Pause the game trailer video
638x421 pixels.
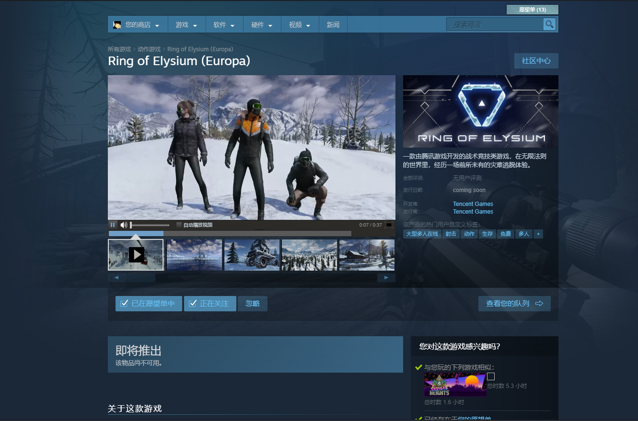pyautogui.click(x=113, y=225)
